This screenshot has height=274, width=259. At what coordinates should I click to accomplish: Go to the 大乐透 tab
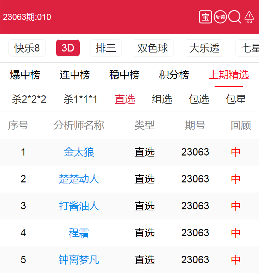204,48
